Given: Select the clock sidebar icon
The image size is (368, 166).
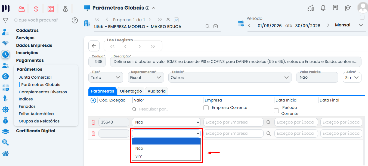Looking at the screenshot, I should coord(5,54).
